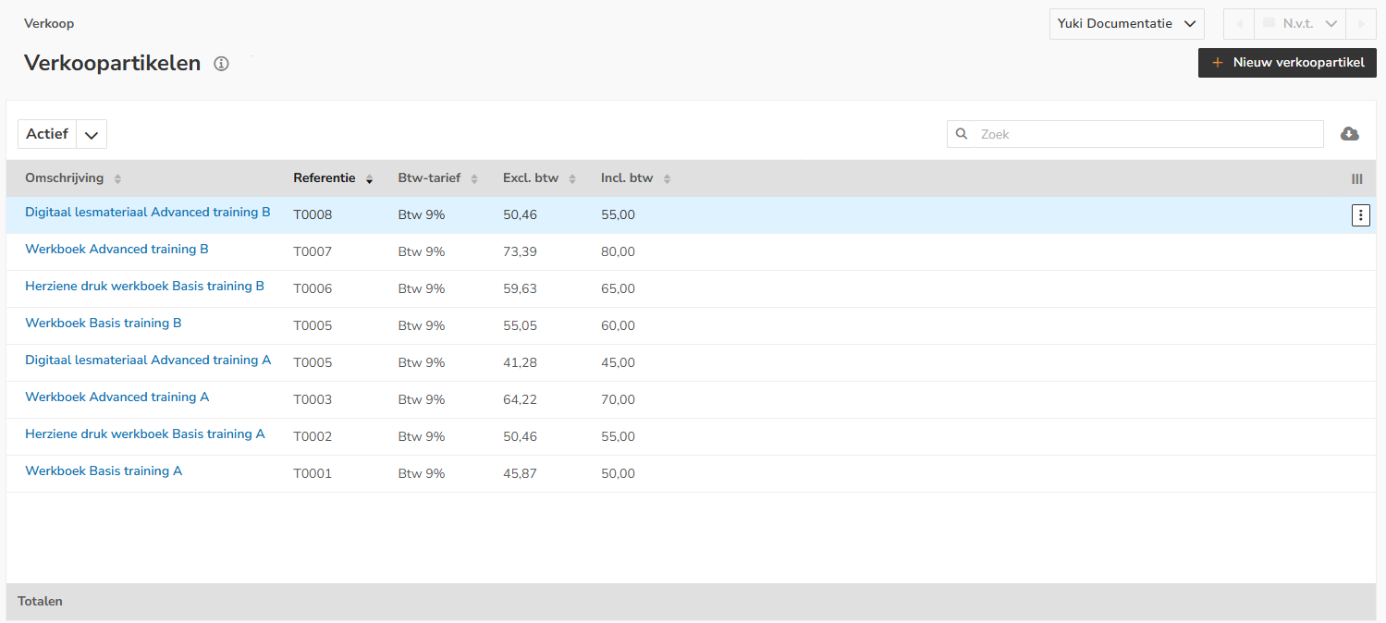1386x623 pixels.
Task: Click the Btw-tarief column header
Action: (x=429, y=178)
